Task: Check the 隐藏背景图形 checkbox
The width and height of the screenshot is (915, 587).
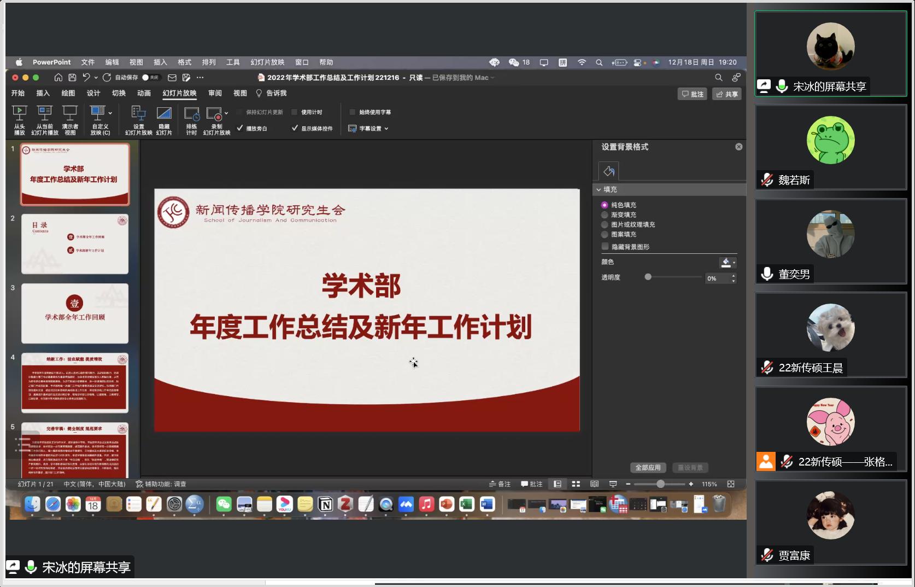Action: point(605,247)
